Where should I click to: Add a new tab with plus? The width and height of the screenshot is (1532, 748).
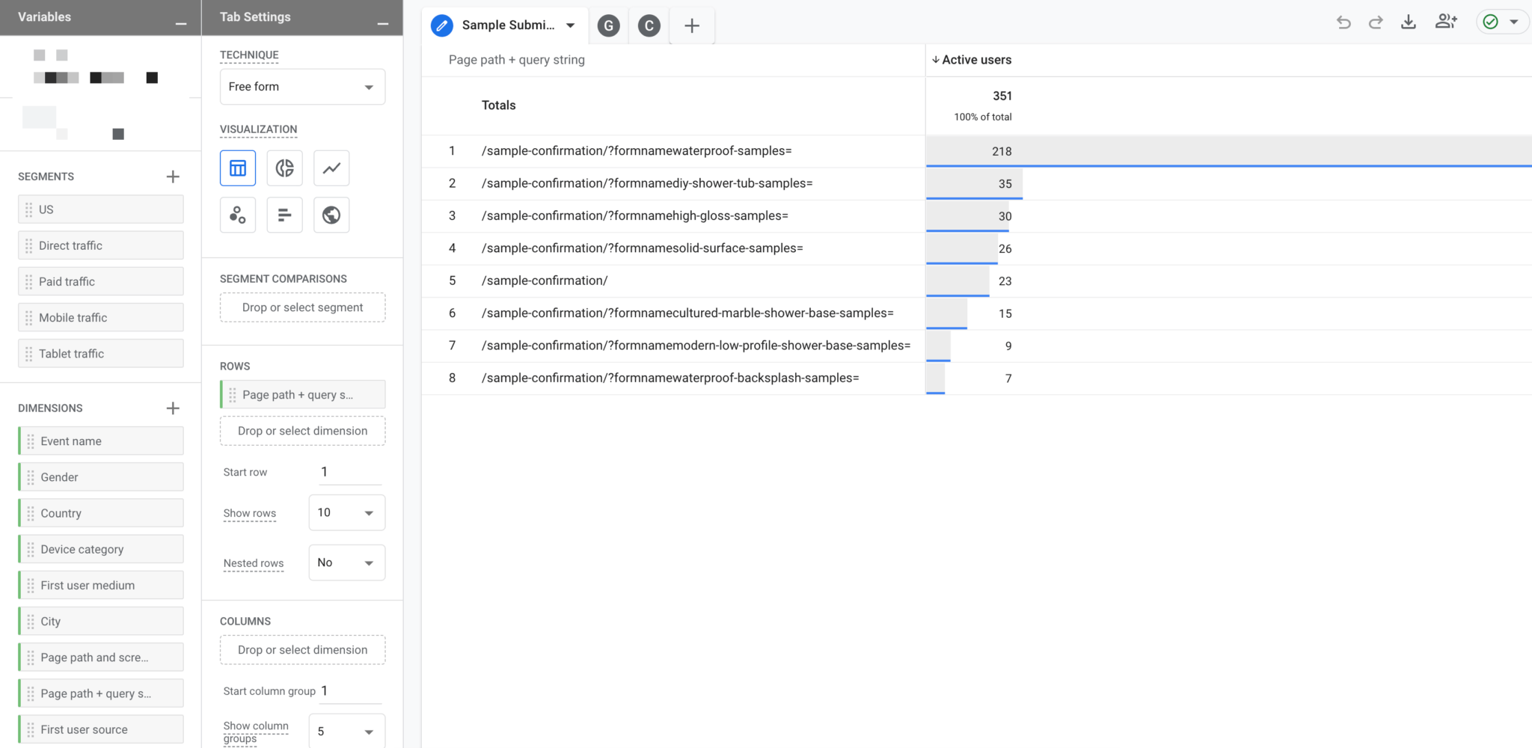pyautogui.click(x=692, y=26)
